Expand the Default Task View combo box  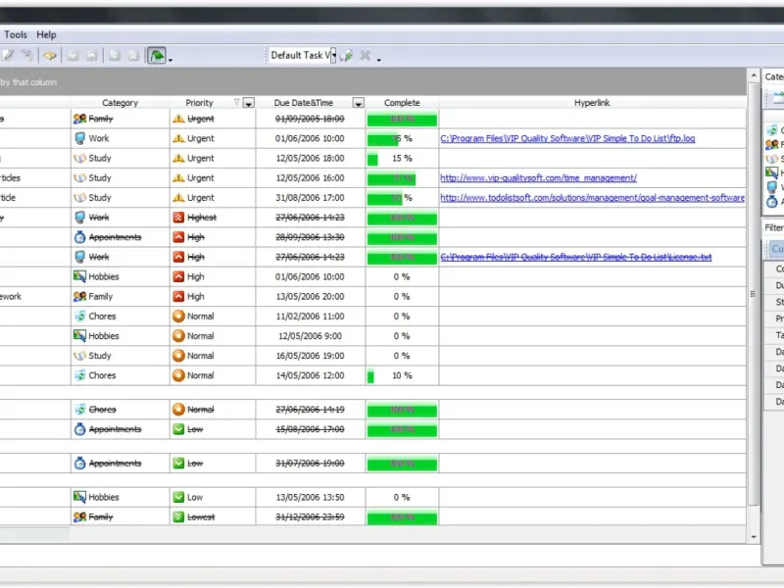click(333, 56)
